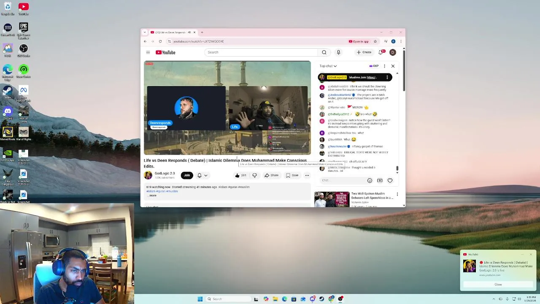The image size is (540, 304).
Task: Click the chat message input field
Action: (x=343, y=180)
